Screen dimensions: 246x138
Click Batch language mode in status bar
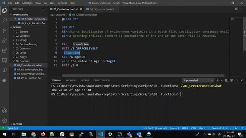pyautogui.click(x=202, y=128)
